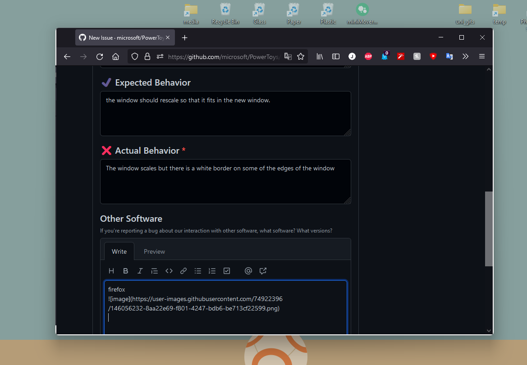Toggle Reader View sidebar in Firefox
This screenshot has width=527, height=365.
click(335, 56)
